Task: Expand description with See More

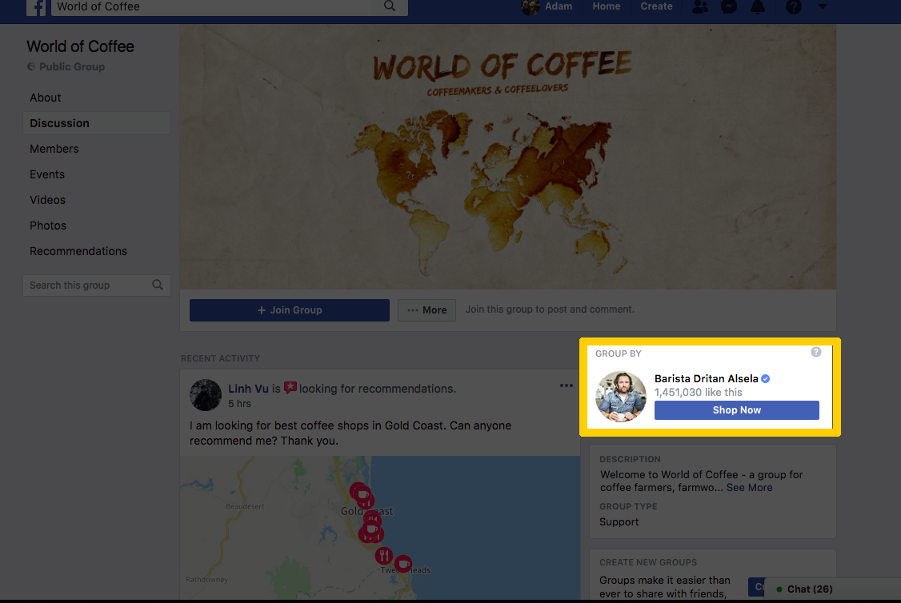Action: [x=749, y=487]
